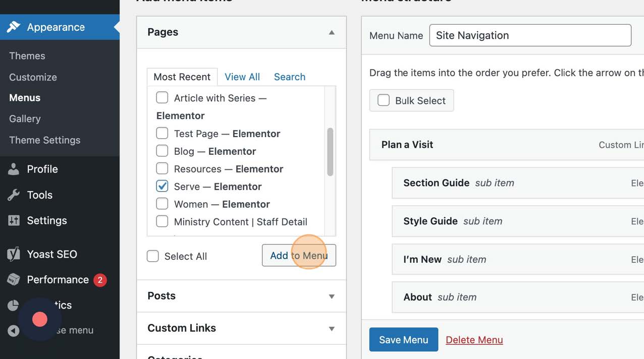The image size is (644, 359).
Task: Click the Yoast SEO sidebar icon
Action: pyautogui.click(x=13, y=254)
